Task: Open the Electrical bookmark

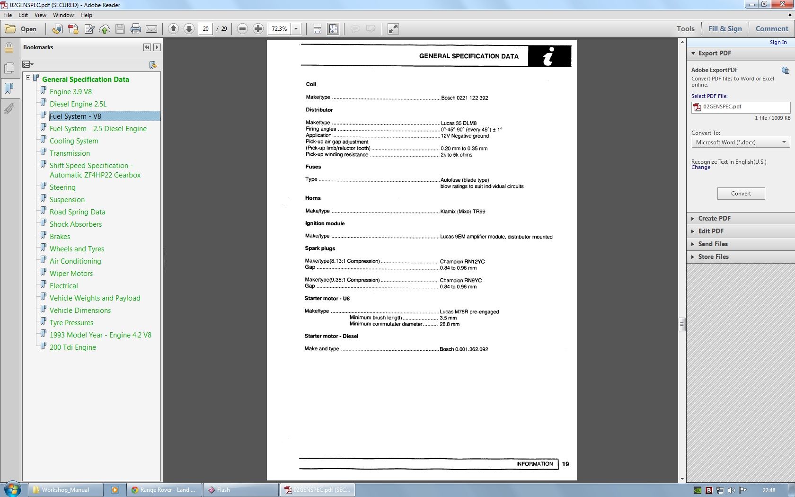Action: tap(64, 286)
